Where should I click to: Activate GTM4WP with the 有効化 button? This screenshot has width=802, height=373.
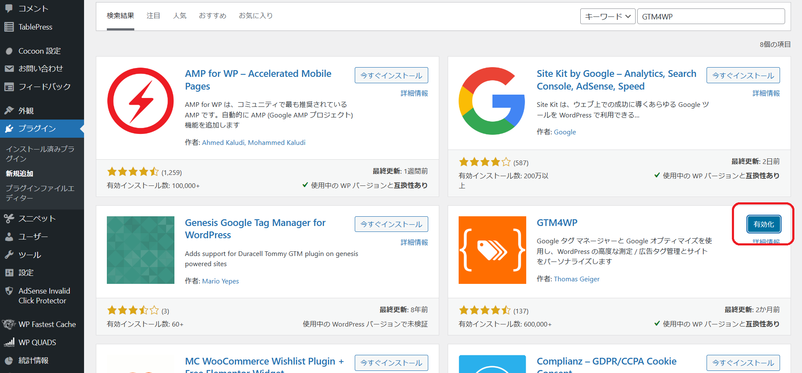(764, 224)
